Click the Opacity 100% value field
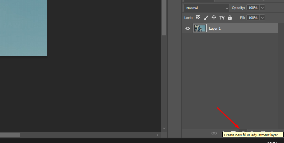The image size is (284, 143). coord(252,8)
